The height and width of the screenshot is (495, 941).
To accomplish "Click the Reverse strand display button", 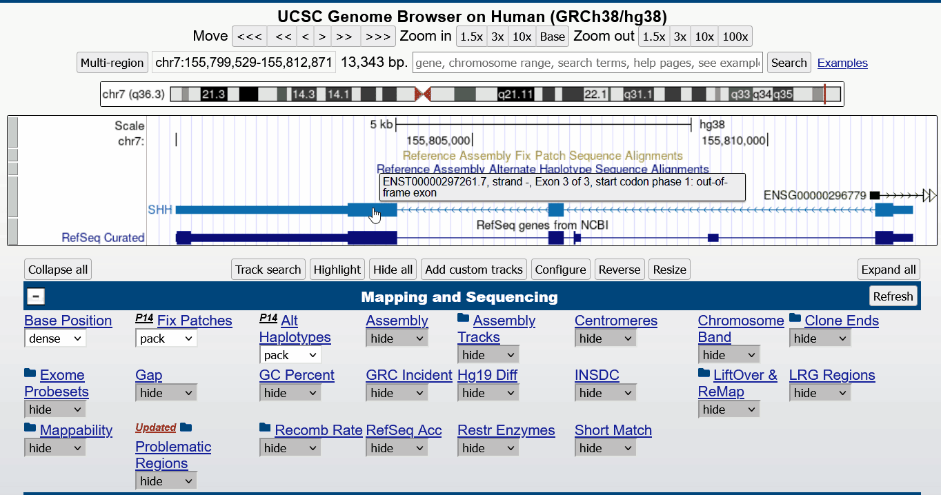I will tap(619, 270).
